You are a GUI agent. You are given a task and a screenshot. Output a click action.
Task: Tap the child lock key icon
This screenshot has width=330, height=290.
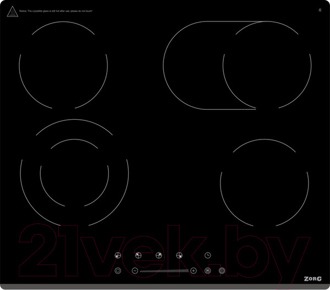coord(208,270)
